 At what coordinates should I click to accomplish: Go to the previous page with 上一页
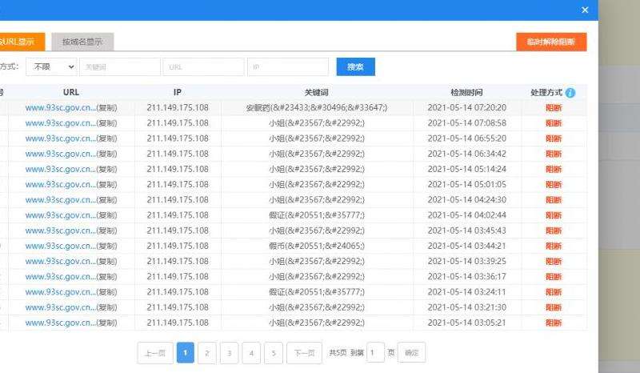click(x=155, y=352)
